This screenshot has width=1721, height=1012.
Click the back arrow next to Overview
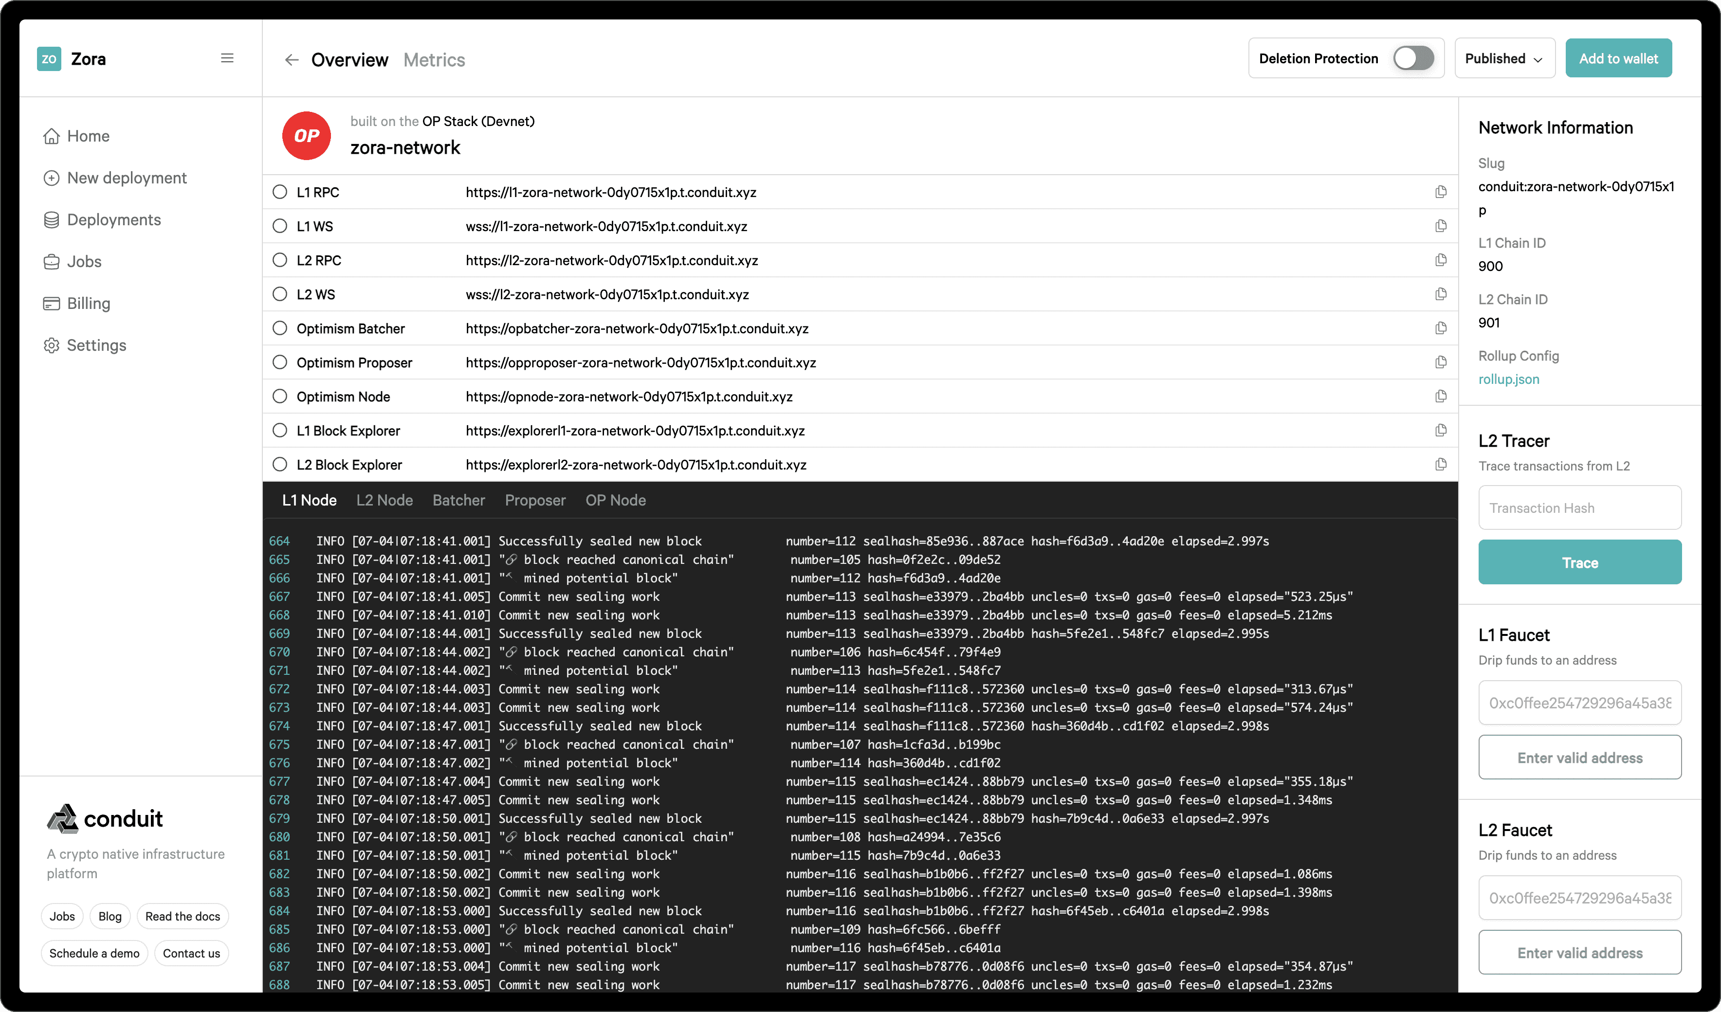point(292,60)
